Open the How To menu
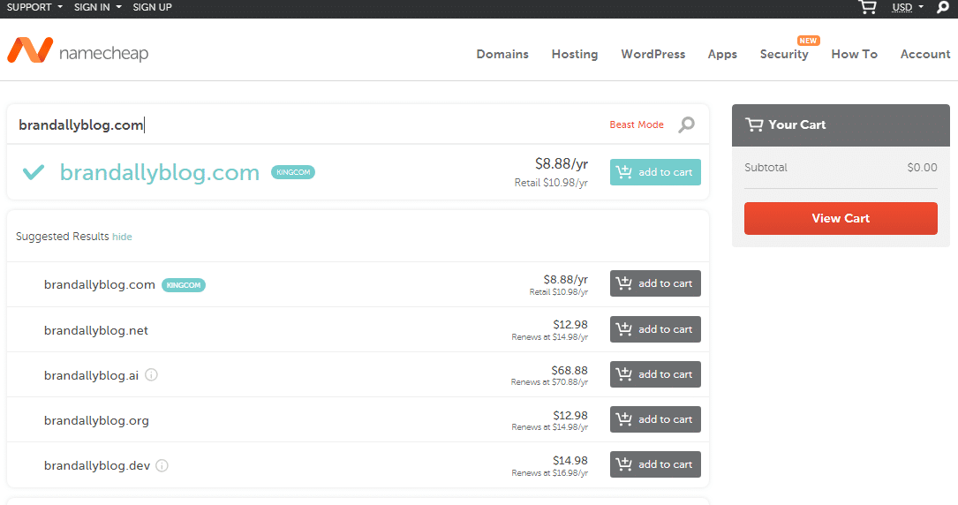 pos(854,55)
